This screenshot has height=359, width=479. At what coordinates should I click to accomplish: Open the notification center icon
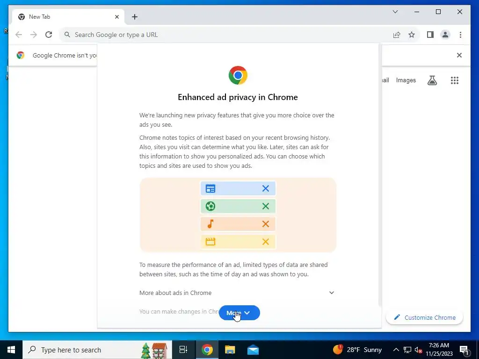pos(464,350)
